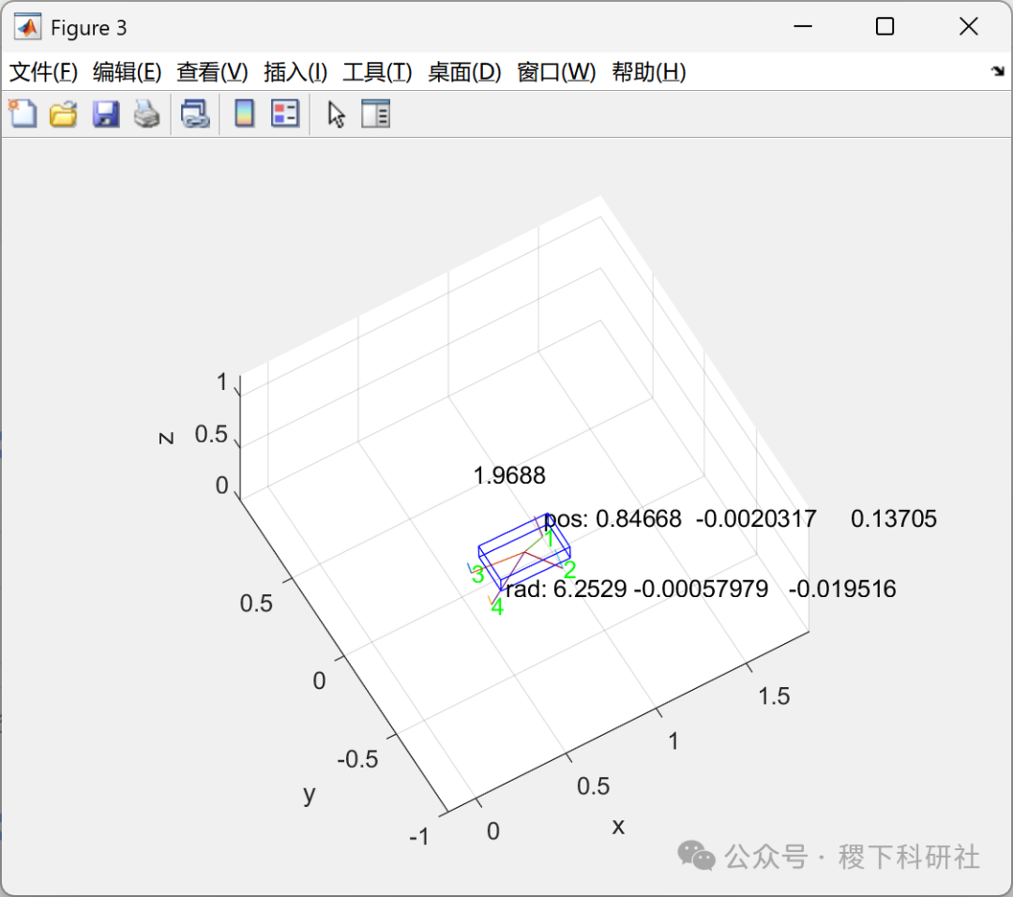
Task: Select the green label '1' in plot
Action: click(549, 539)
